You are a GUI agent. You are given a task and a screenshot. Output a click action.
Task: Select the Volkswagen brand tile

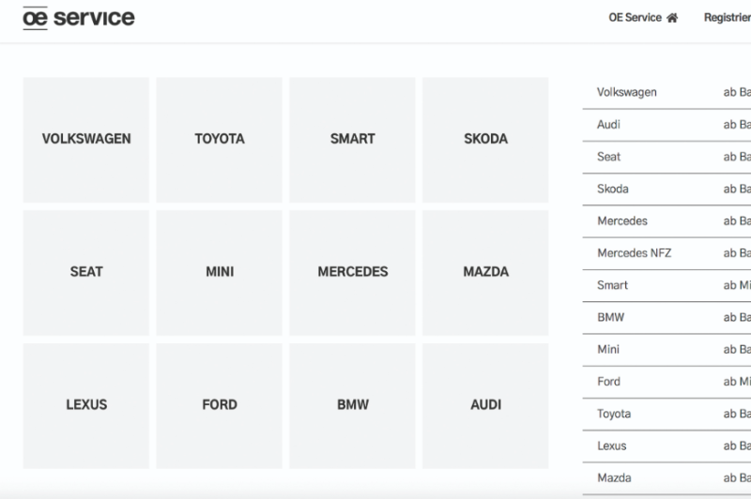point(86,139)
